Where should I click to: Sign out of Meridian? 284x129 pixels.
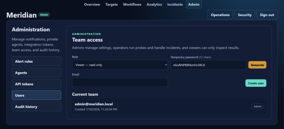267,15
